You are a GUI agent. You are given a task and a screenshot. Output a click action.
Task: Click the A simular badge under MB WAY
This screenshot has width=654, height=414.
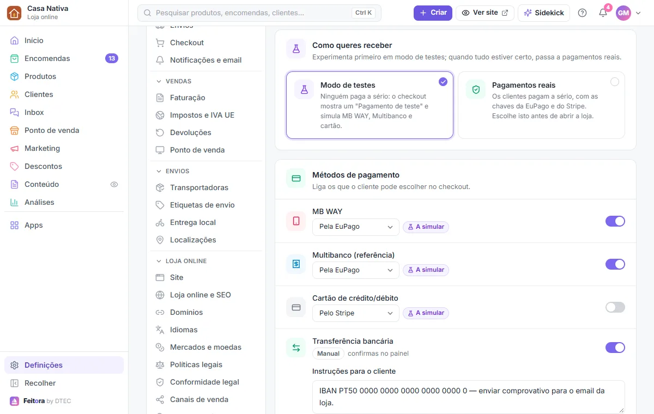[x=426, y=227]
